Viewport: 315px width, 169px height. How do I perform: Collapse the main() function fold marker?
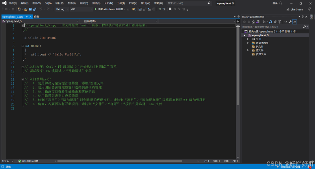[23, 46]
